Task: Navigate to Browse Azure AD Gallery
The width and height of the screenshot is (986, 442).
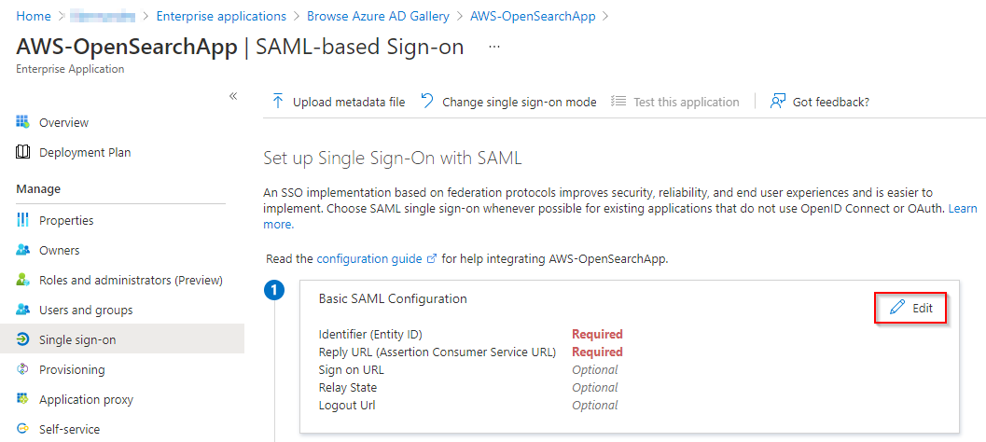Action: [x=378, y=16]
